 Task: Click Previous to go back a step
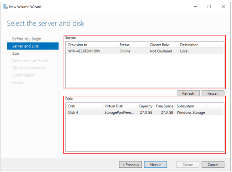pos(130,164)
